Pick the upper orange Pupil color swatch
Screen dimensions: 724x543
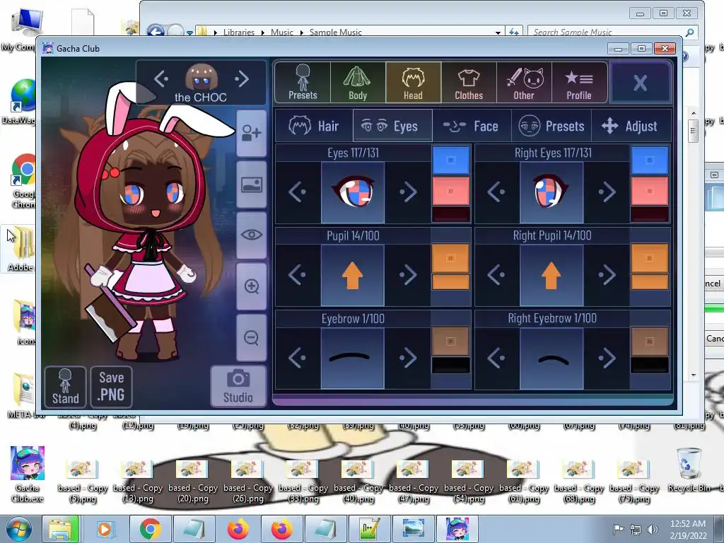(450, 258)
